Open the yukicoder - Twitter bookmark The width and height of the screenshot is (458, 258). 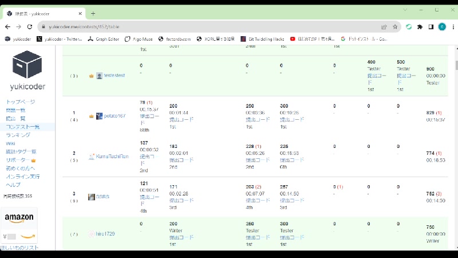point(60,39)
